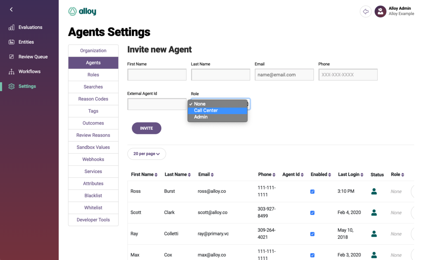Click the First Name input field

coord(157,74)
